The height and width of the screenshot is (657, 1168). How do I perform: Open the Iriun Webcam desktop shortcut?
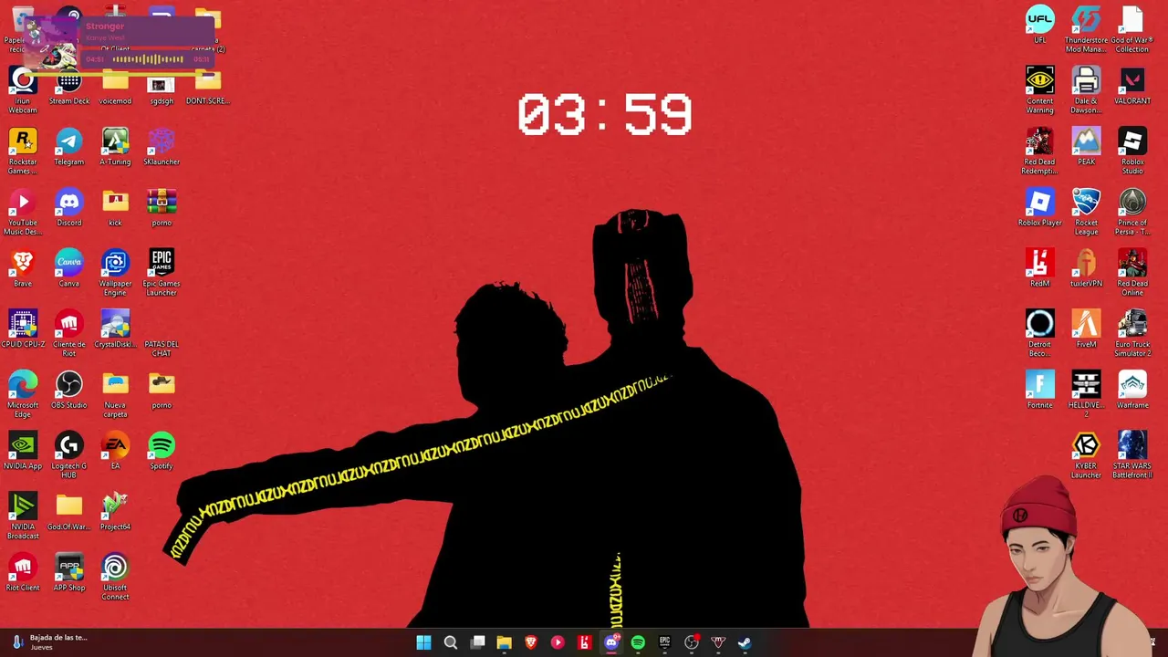tap(23, 90)
